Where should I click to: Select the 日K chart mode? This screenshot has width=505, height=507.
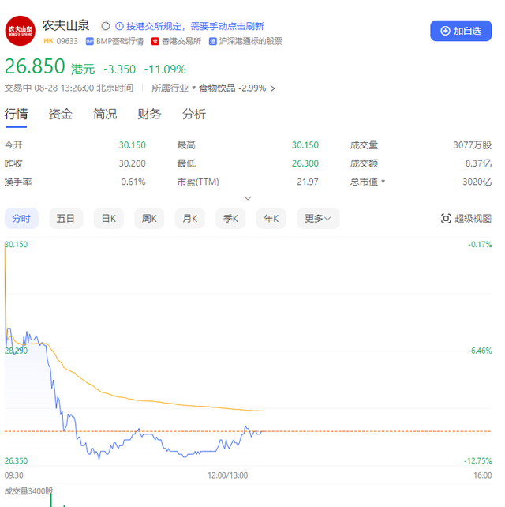[109, 219]
